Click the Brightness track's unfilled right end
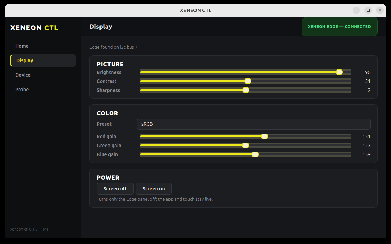 tap(347, 72)
